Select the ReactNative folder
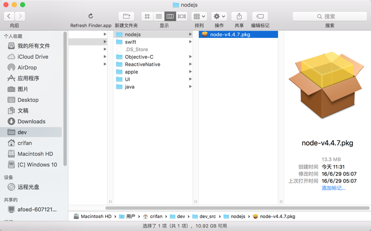This screenshot has width=371, height=231. point(153,64)
